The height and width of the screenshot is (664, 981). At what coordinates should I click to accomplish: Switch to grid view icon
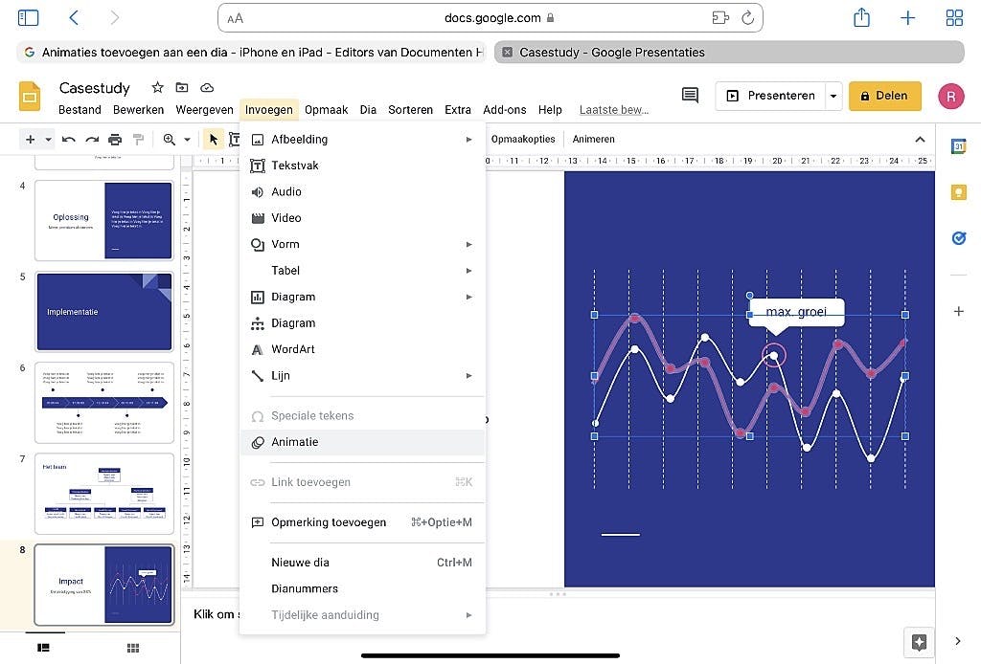133,648
